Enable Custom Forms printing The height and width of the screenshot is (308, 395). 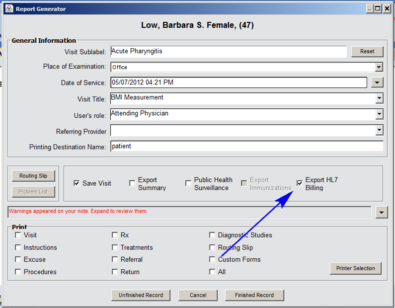(212, 259)
